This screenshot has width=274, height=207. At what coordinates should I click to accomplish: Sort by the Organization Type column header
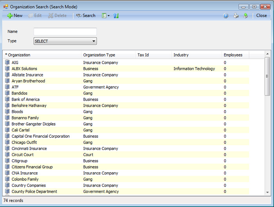pyautogui.click(x=108, y=55)
